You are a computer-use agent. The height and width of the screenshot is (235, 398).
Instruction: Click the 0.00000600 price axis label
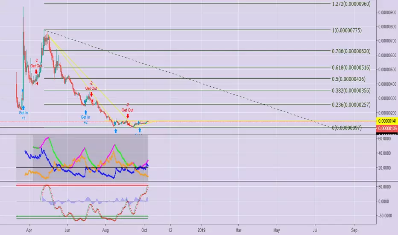[387, 55]
